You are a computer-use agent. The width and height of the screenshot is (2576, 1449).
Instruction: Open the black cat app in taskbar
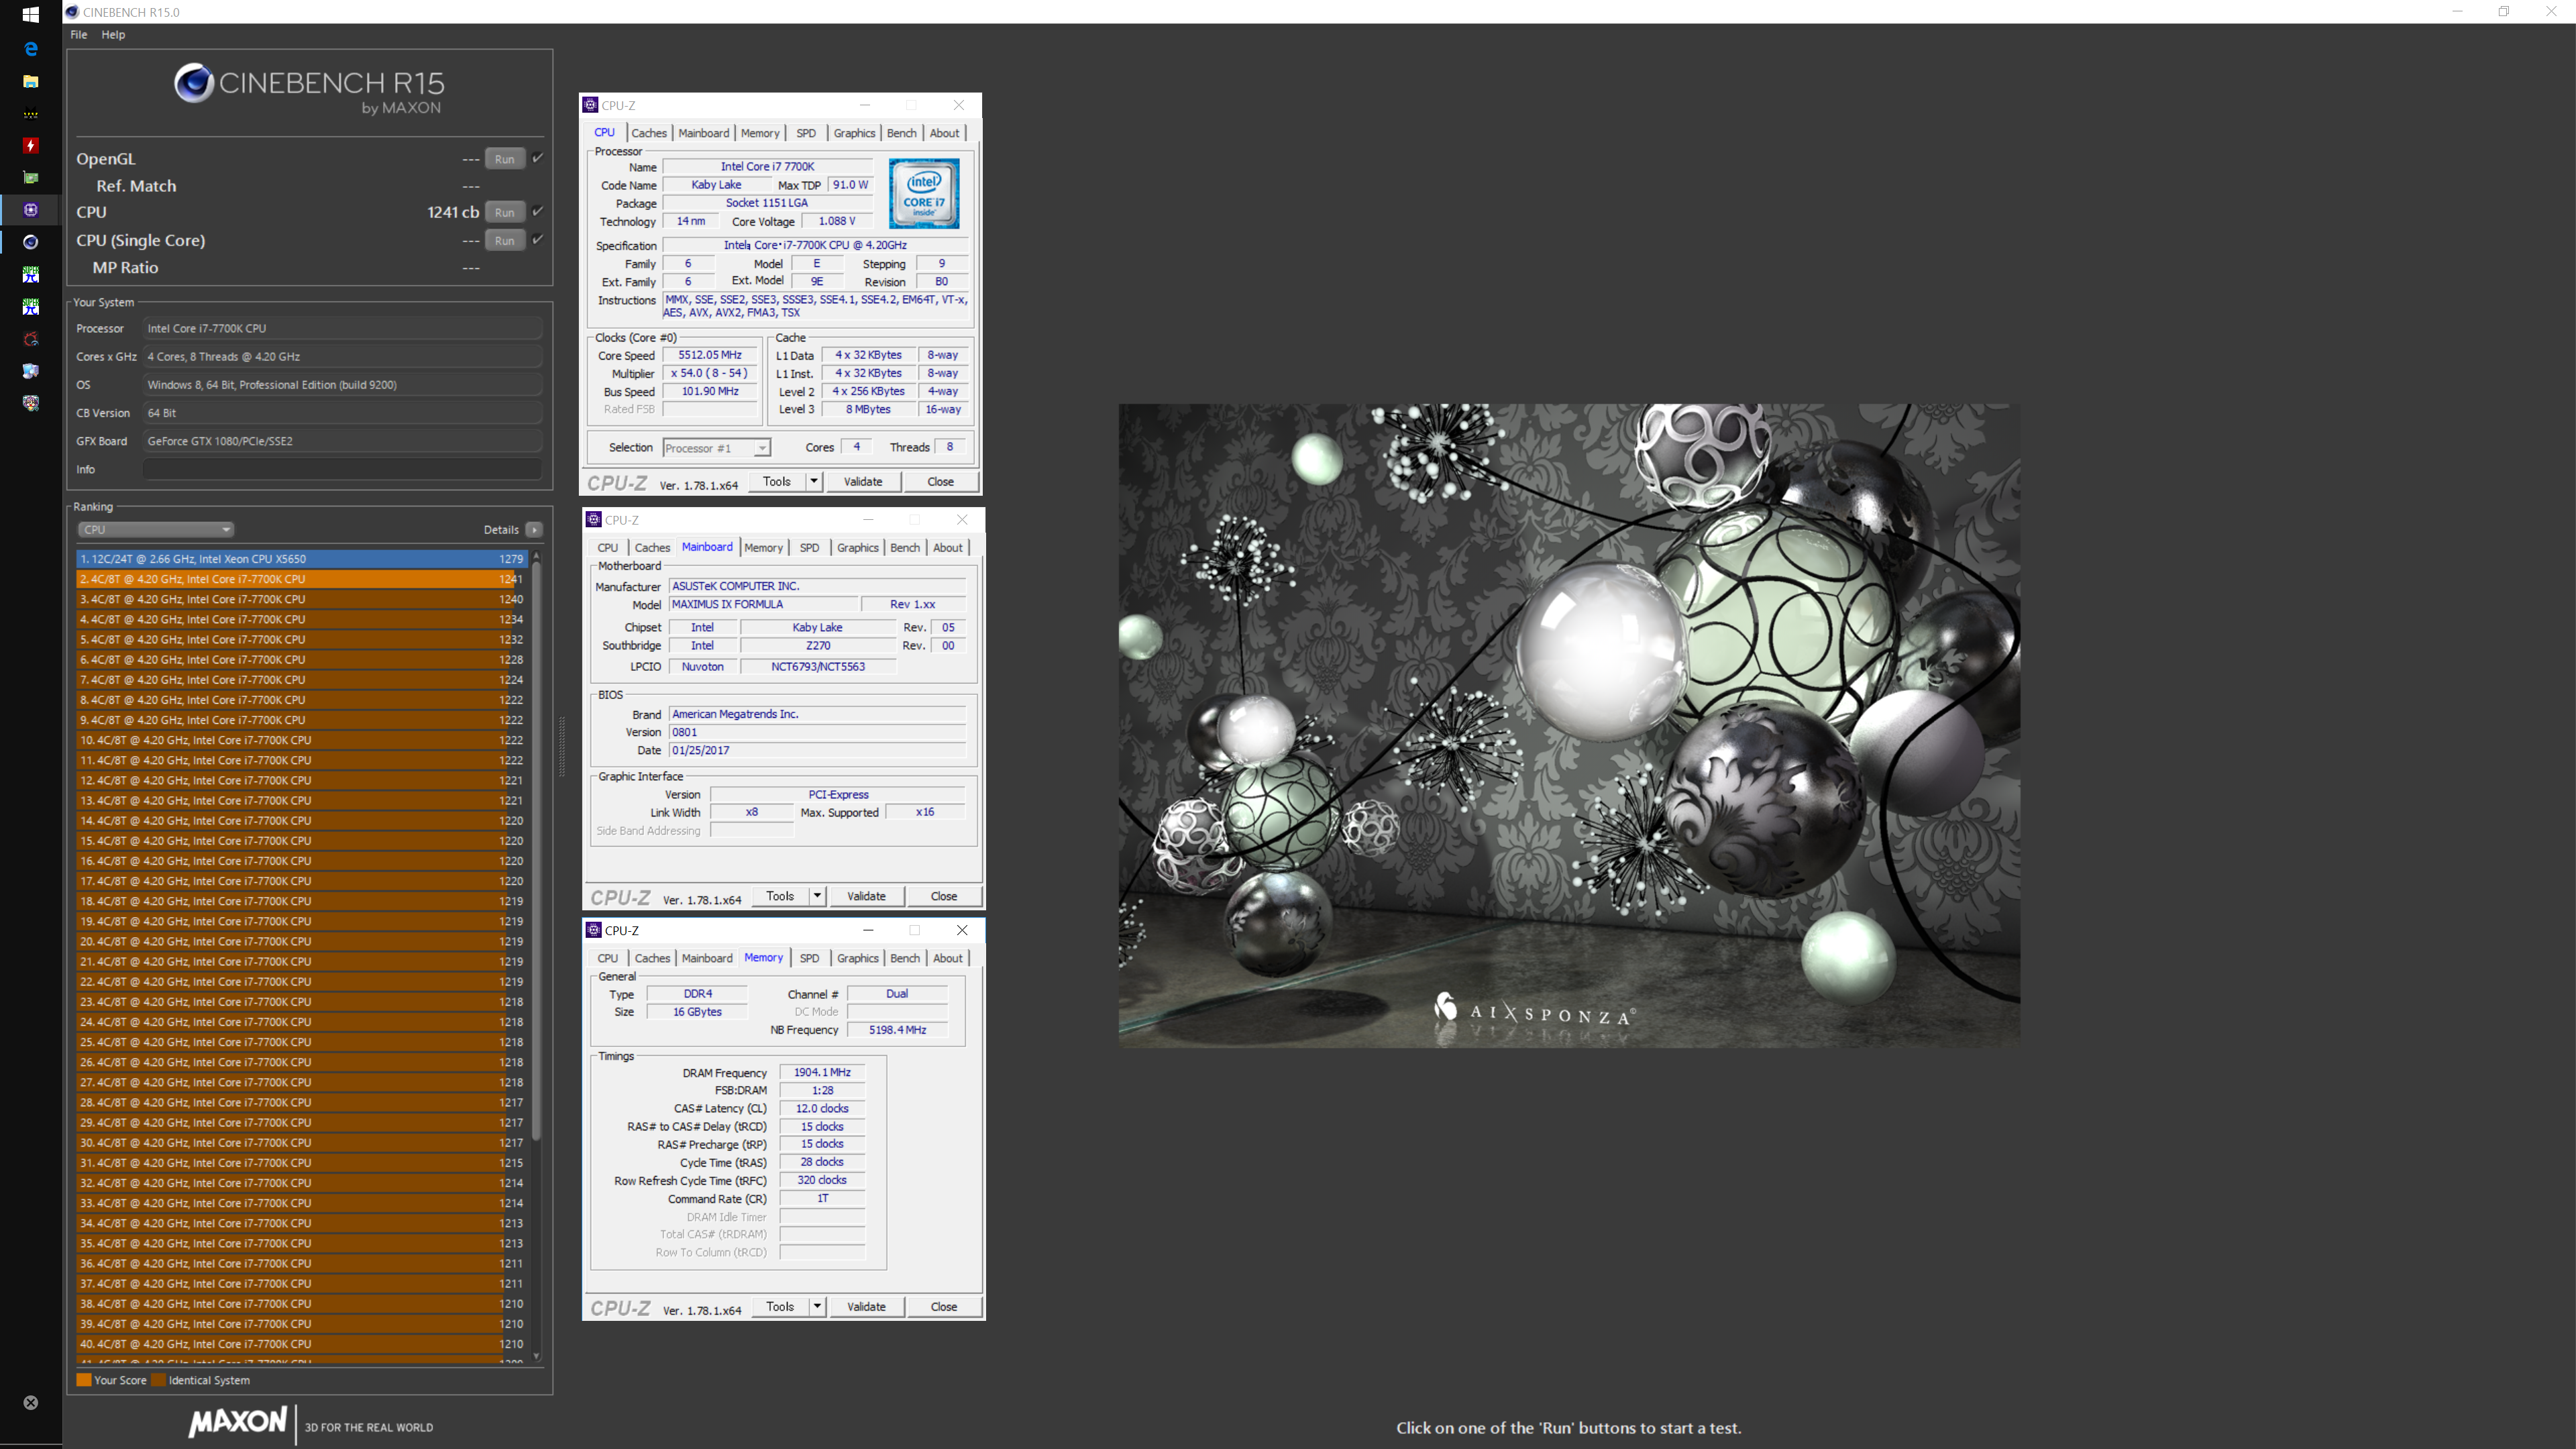click(30, 113)
